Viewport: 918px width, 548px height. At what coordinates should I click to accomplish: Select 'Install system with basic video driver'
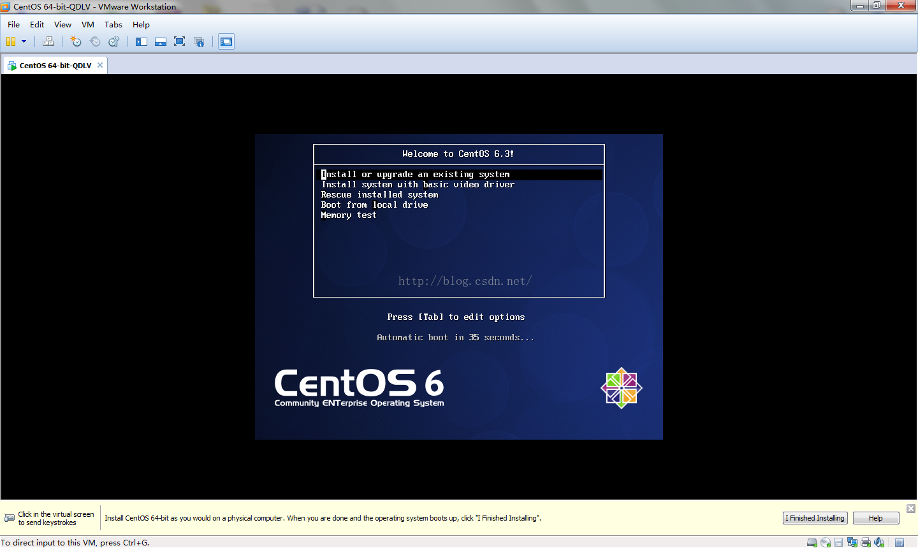[x=418, y=184]
